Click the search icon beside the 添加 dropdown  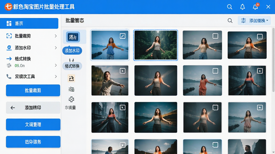pos(230,21)
